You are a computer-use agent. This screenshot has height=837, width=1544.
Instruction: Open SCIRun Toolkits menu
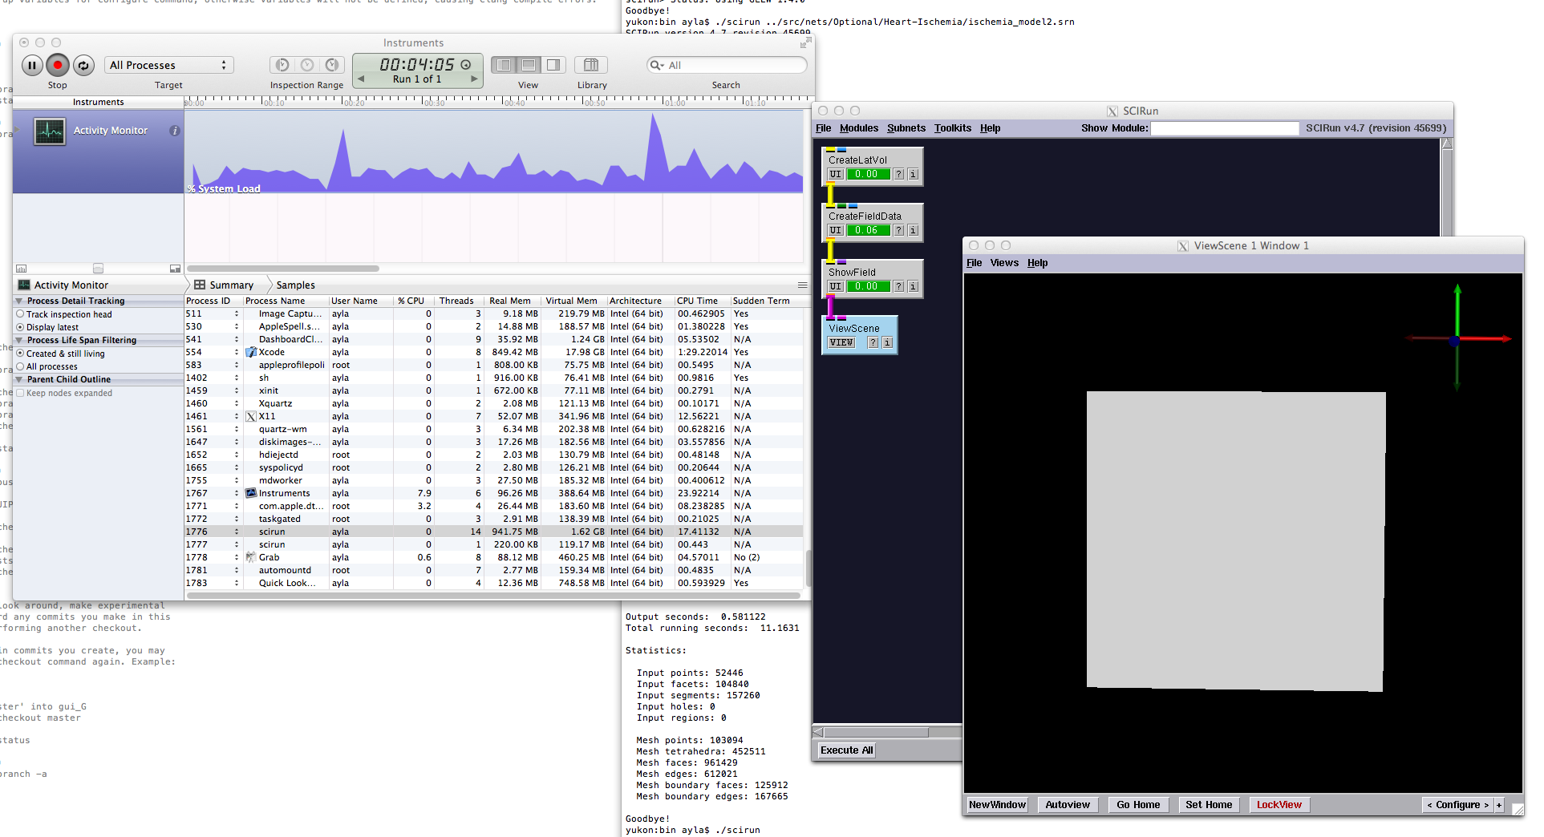coord(953,128)
